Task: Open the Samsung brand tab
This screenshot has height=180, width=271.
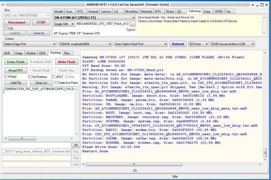Action: pyautogui.click(x=194, y=11)
